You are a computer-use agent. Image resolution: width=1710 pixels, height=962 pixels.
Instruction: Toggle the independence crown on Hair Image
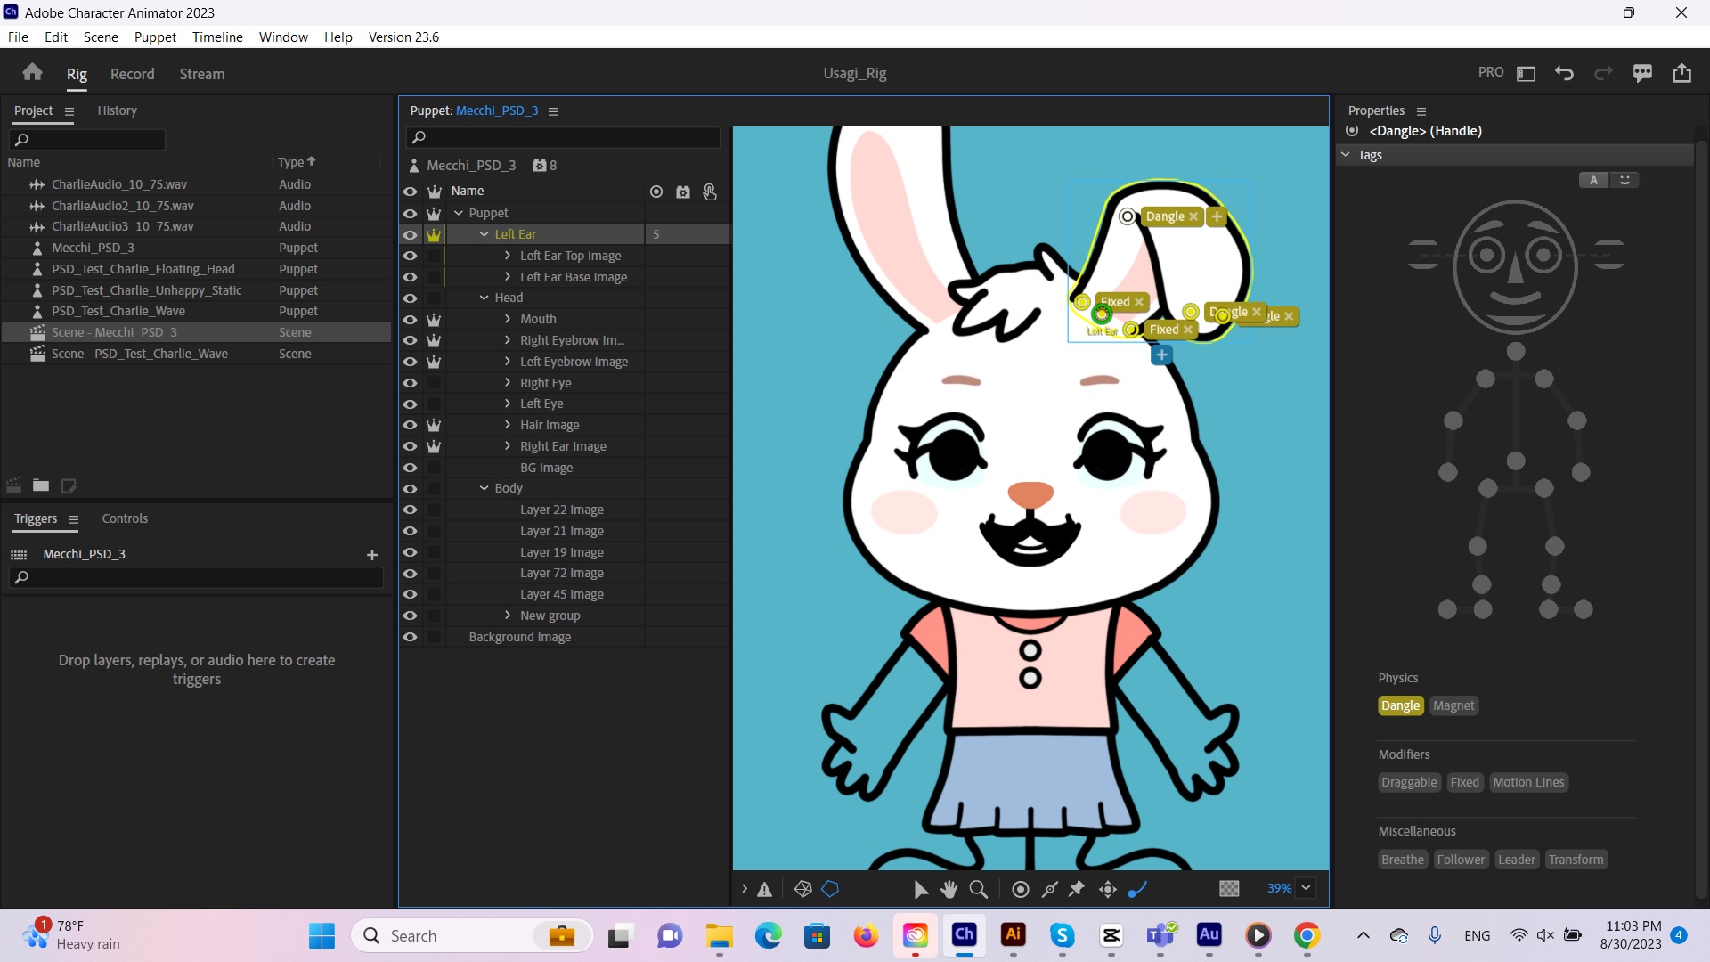[434, 425]
